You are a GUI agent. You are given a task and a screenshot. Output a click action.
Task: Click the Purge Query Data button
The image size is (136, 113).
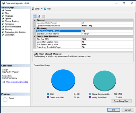coord(121,101)
